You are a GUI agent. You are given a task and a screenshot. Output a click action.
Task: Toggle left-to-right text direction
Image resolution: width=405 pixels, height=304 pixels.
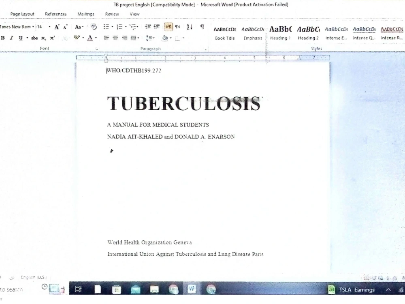tap(168, 27)
